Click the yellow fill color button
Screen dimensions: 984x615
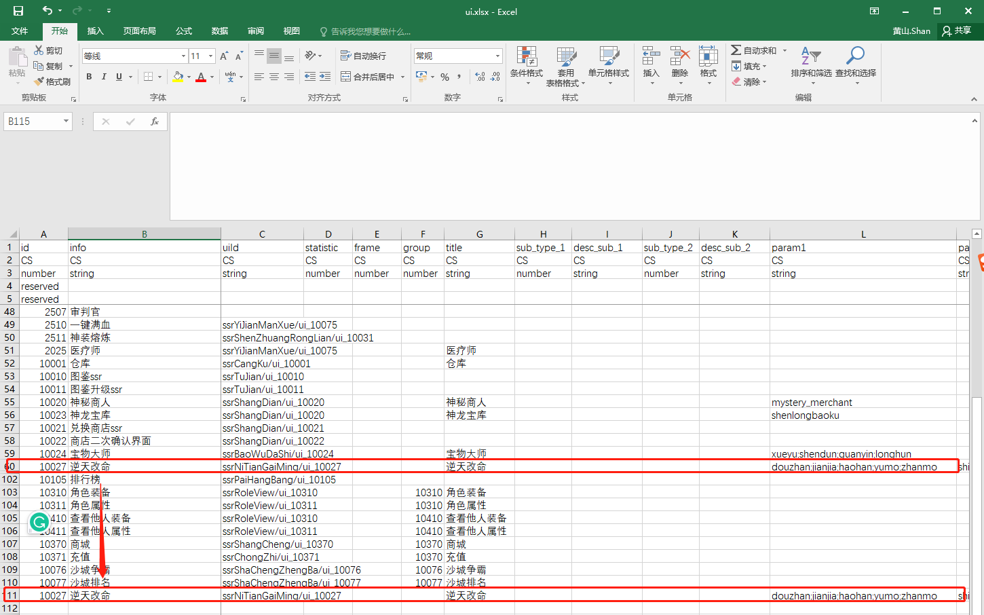click(178, 77)
